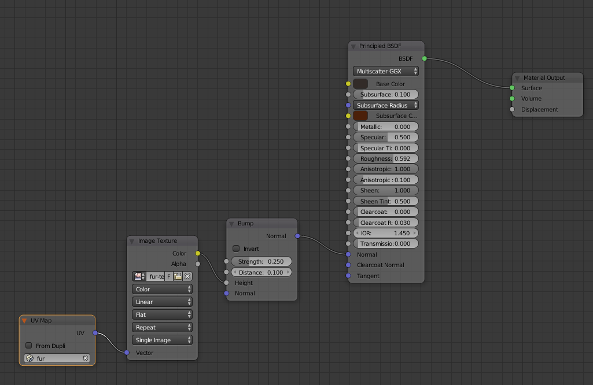Collapse the UV Map node
The width and height of the screenshot is (593, 385).
click(24, 321)
